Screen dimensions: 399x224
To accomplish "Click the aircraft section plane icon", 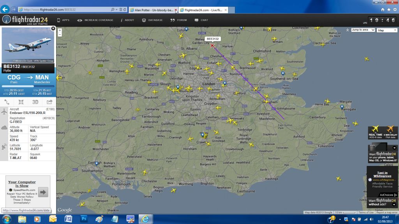I will tap(4, 111).
